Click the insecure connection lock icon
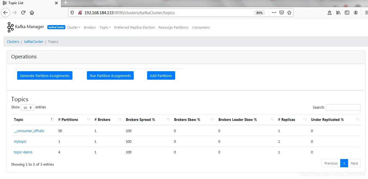 [80, 13]
